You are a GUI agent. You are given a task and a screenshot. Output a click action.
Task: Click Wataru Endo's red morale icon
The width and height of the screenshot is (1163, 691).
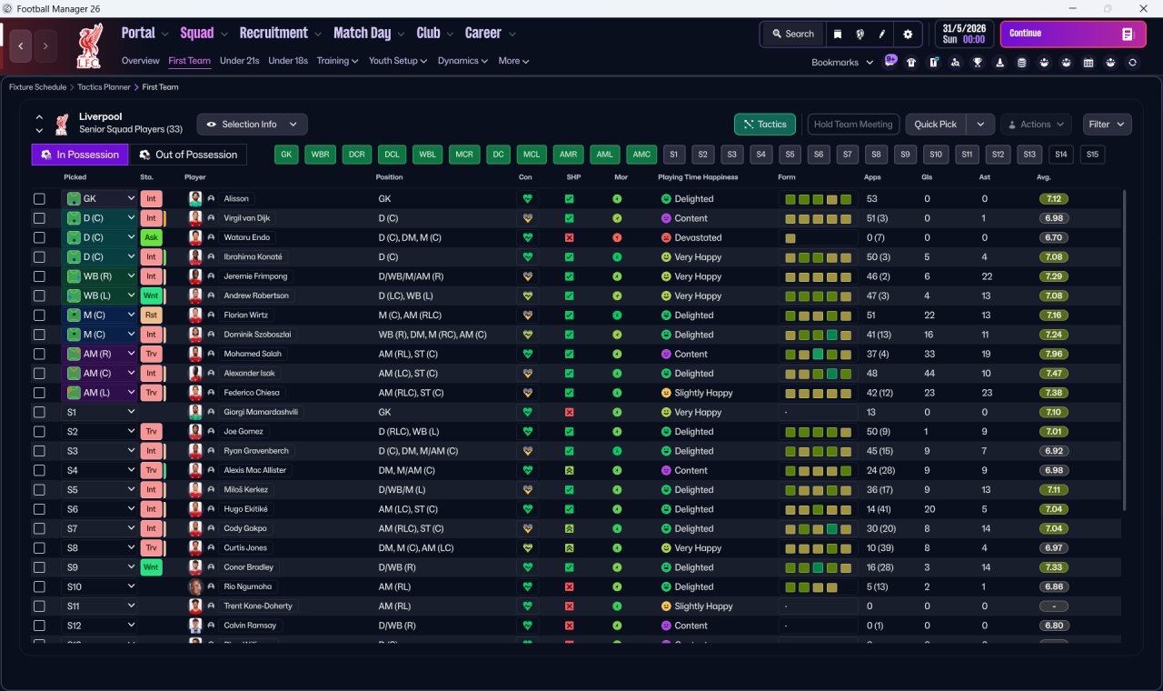[617, 237]
